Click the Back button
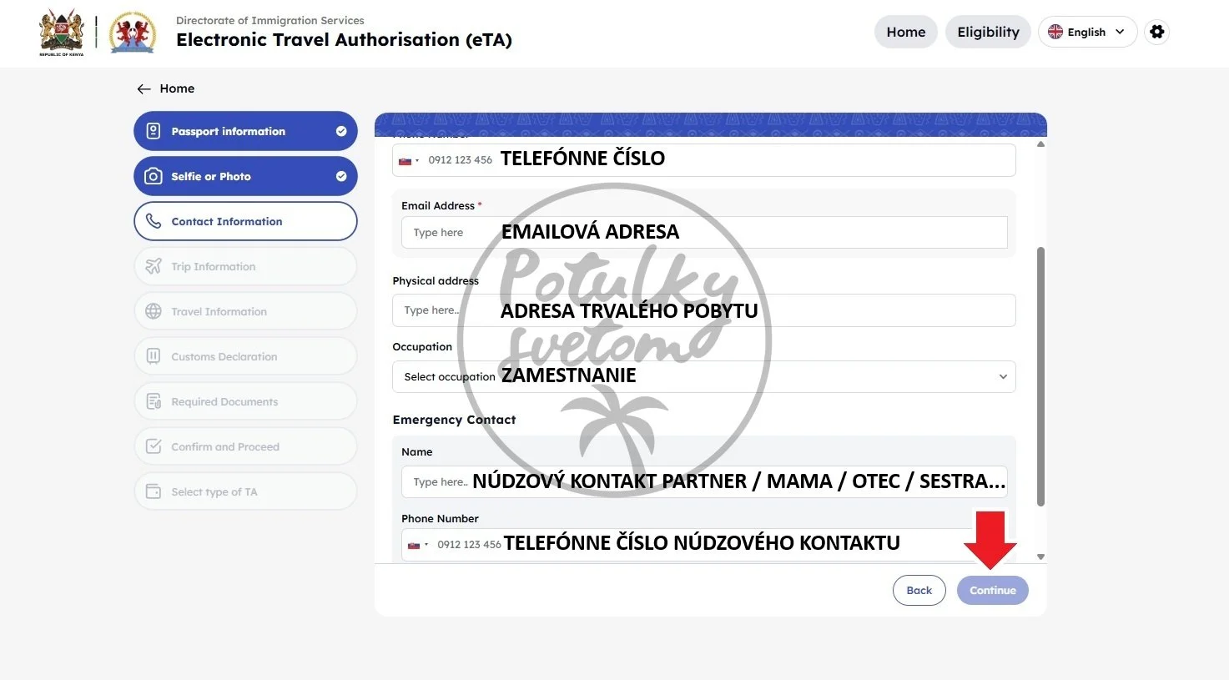This screenshot has height=680, width=1229. tap(919, 590)
